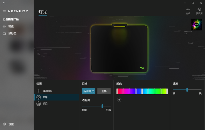Maximize the NGENUITY window
This screenshot has width=205, height=130.
point(193,3)
